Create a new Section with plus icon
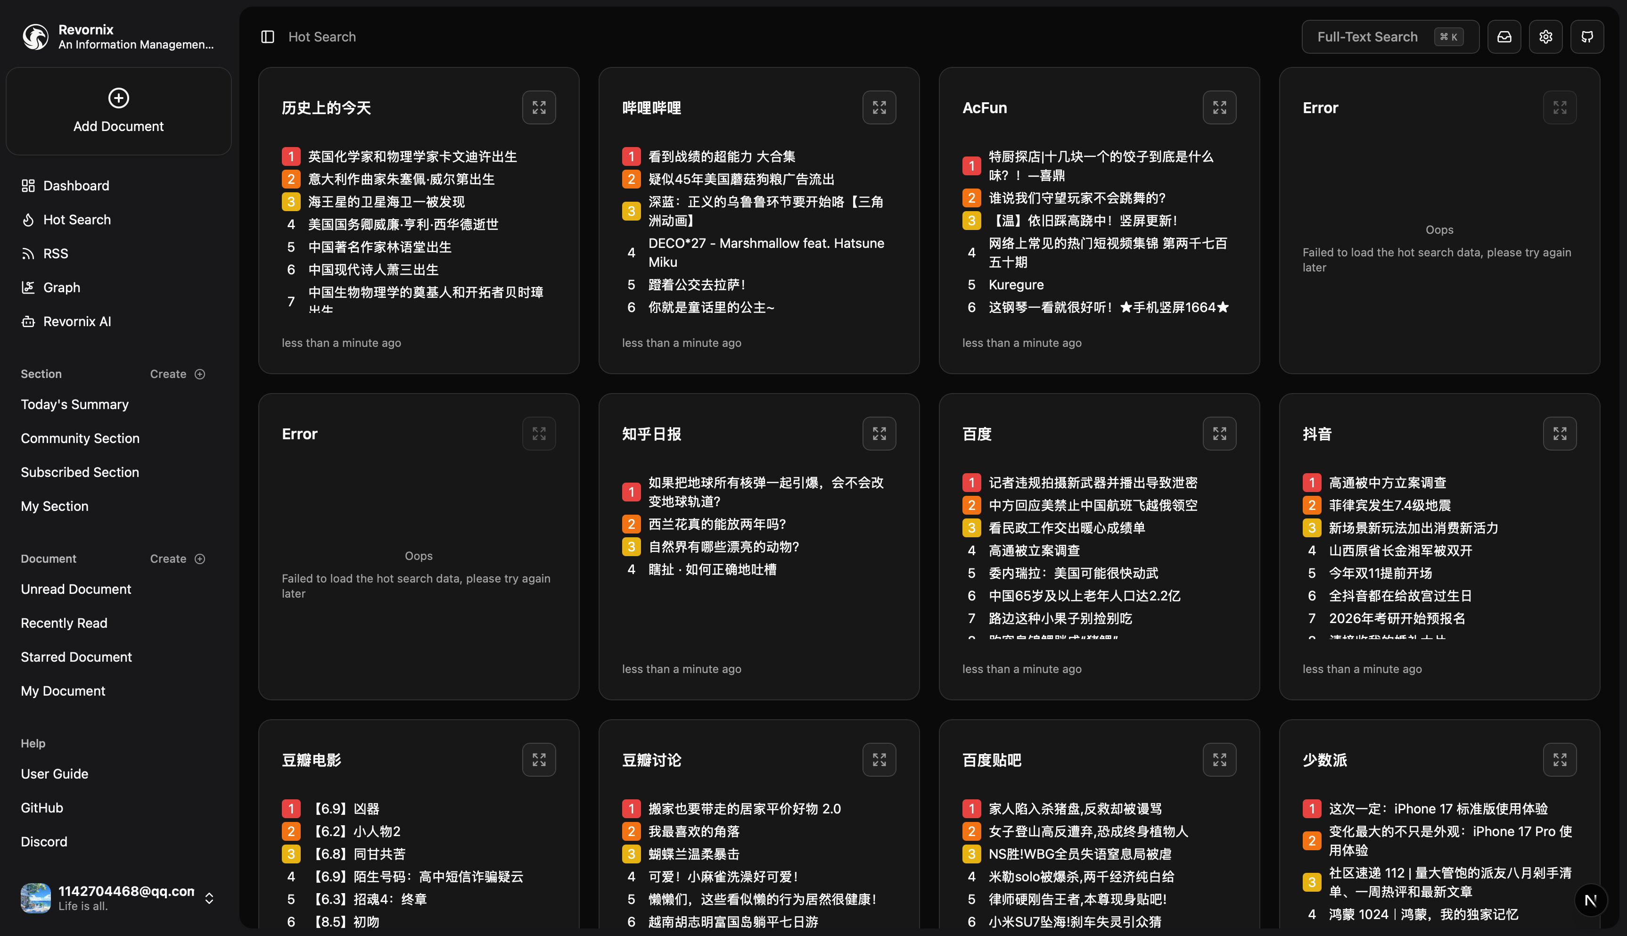Screen dimensions: 1627x936 point(200,374)
